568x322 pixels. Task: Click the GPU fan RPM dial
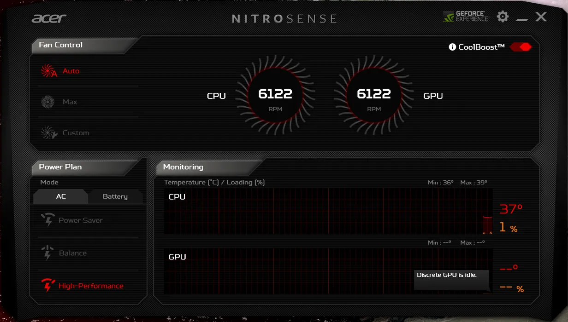pos(374,96)
